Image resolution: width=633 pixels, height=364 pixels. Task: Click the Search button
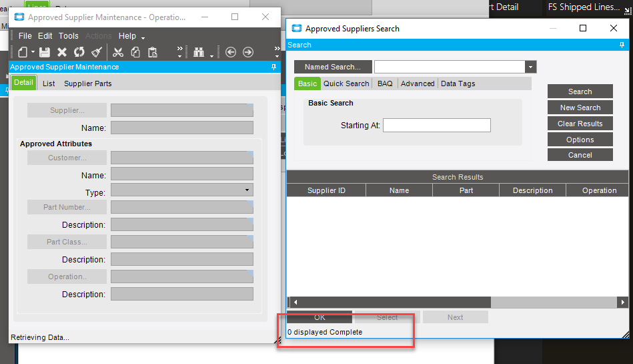click(x=580, y=92)
